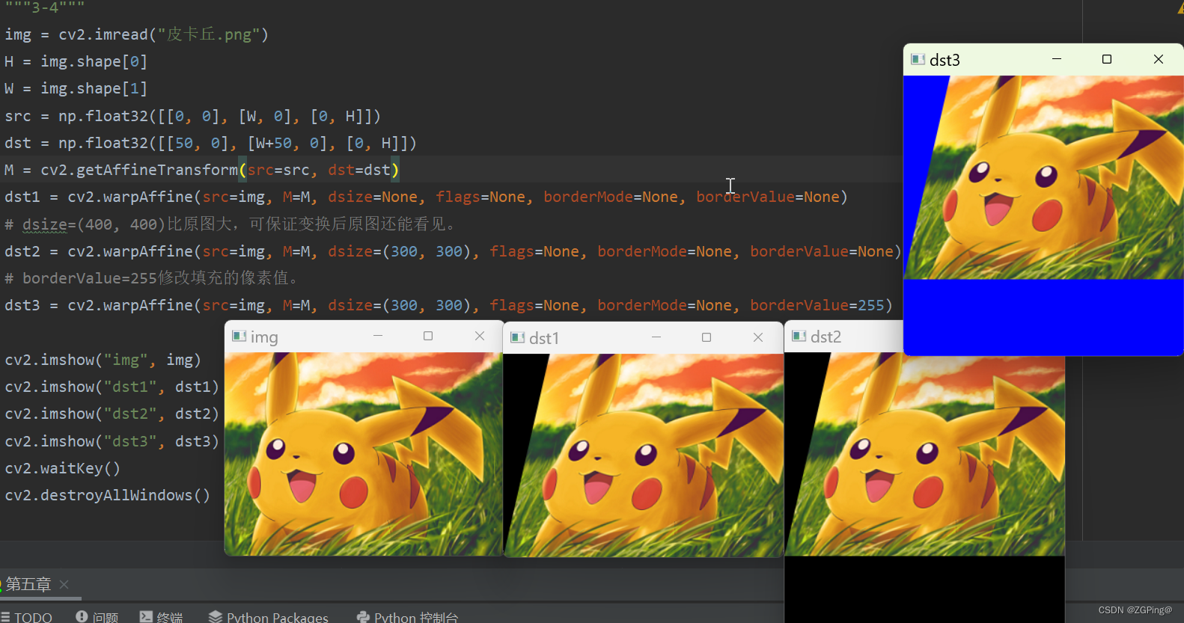
Task: Click the cv2.getAffineTransform call
Action: (x=220, y=170)
